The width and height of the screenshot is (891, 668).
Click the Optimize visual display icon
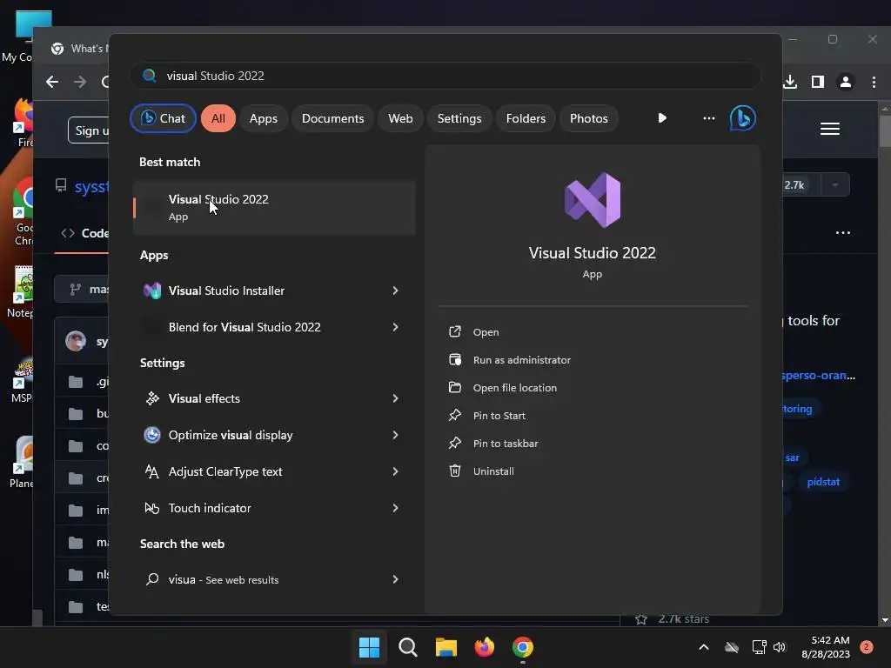(151, 435)
